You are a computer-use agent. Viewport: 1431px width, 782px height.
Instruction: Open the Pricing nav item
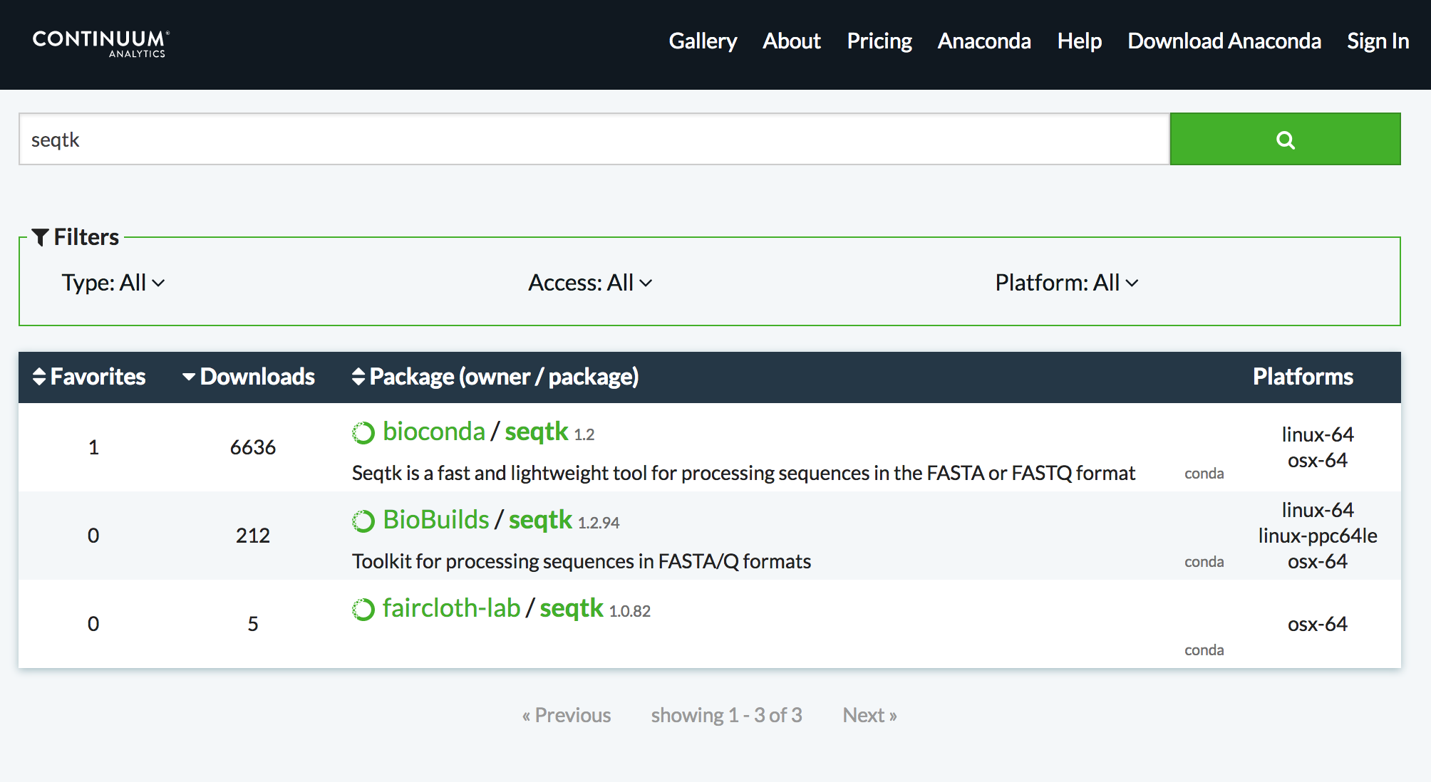click(879, 41)
